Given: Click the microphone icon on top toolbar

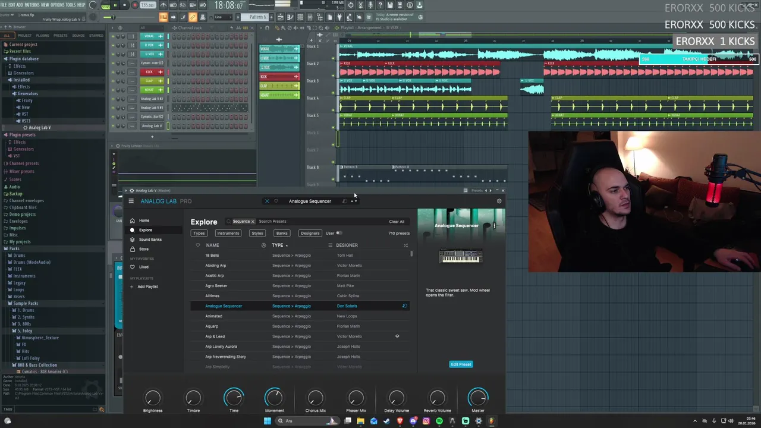Looking at the screenshot, I should point(370,5).
